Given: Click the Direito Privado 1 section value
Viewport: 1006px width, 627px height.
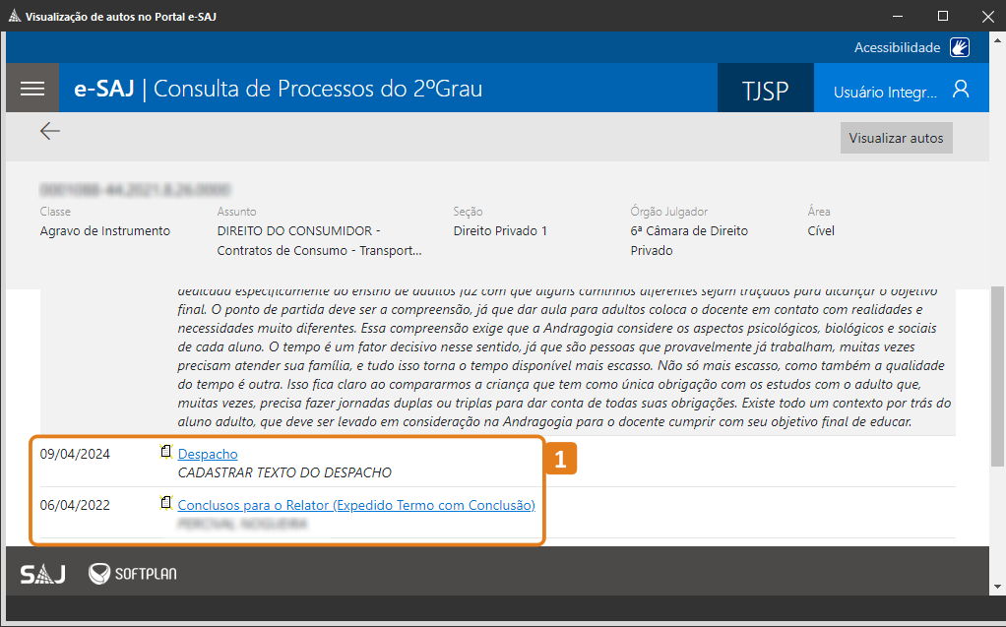Looking at the screenshot, I should click(x=500, y=231).
